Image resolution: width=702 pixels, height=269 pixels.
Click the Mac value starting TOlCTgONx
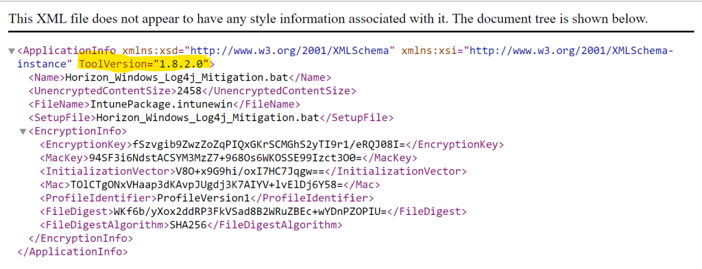pos(207,185)
